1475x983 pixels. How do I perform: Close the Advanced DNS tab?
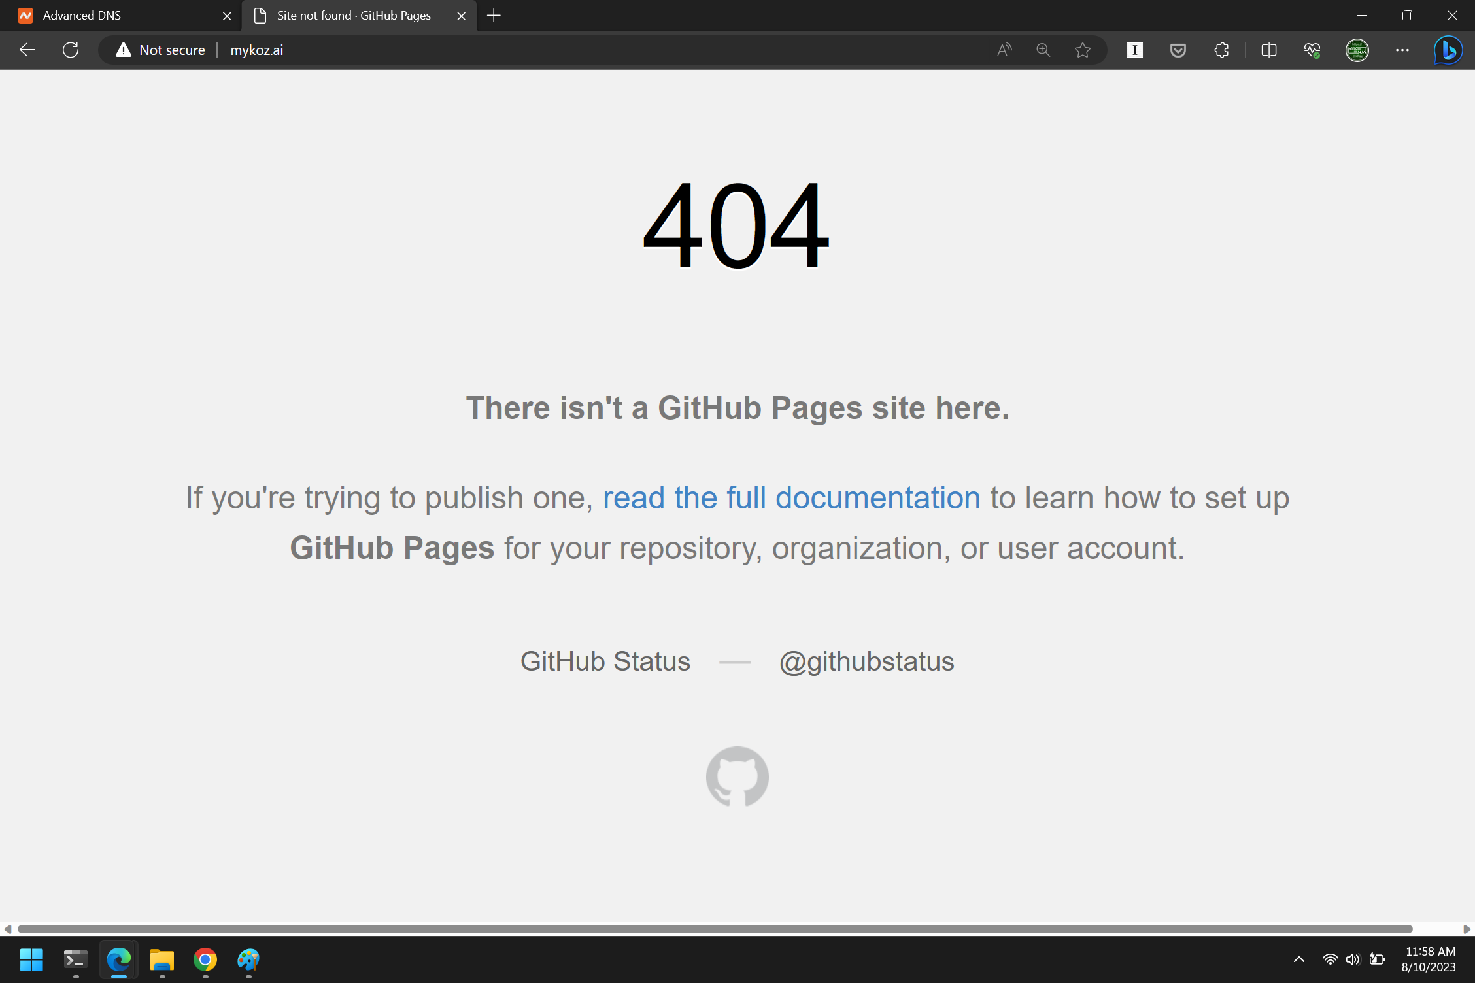(227, 16)
